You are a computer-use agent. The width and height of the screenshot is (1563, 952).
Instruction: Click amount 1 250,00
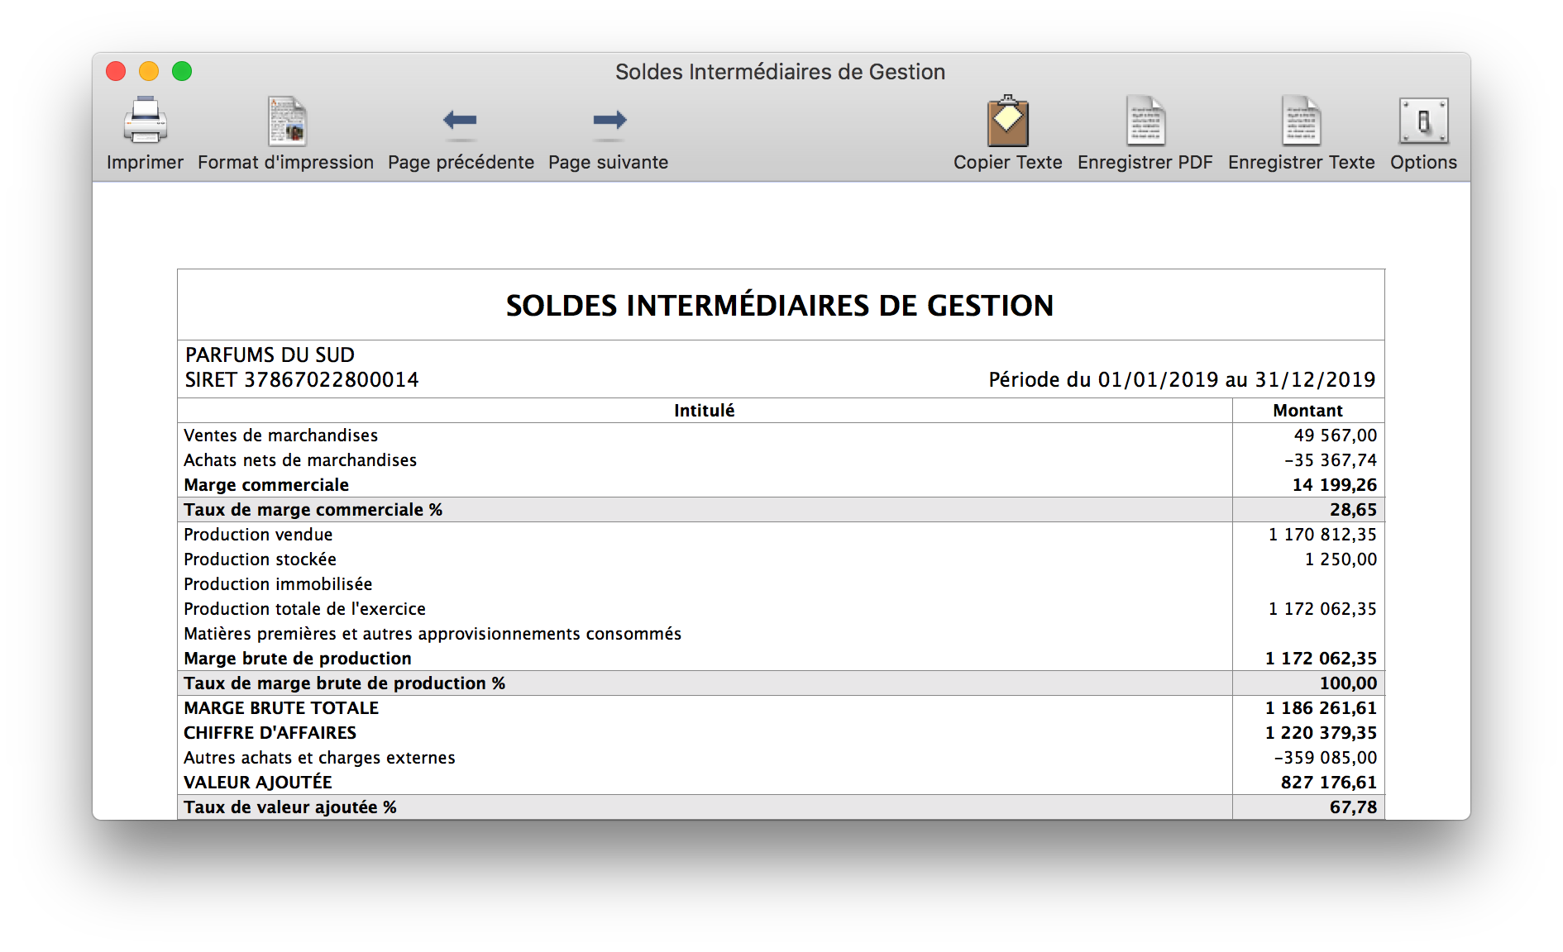pyautogui.click(x=1341, y=559)
